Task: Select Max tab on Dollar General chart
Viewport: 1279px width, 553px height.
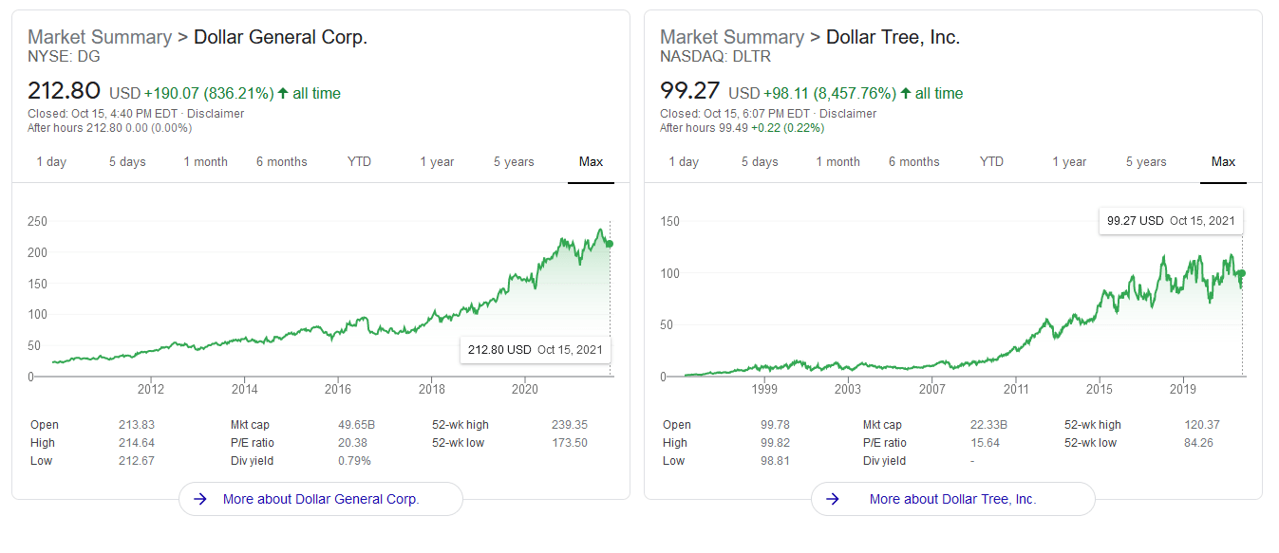Action: tap(591, 162)
